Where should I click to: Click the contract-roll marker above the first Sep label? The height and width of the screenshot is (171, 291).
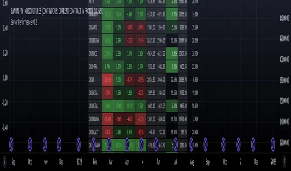tap(11, 144)
